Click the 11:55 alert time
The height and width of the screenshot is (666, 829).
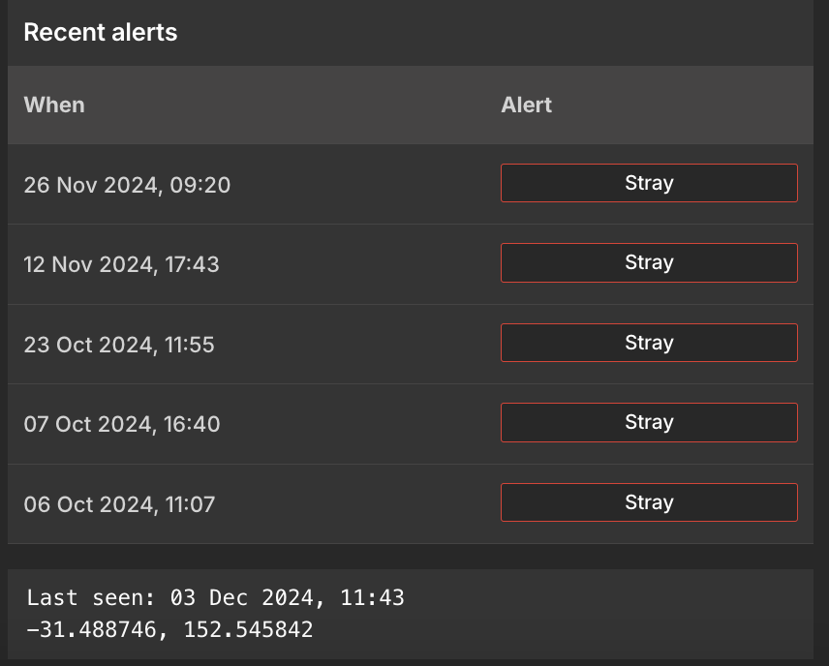coord(191,344)
